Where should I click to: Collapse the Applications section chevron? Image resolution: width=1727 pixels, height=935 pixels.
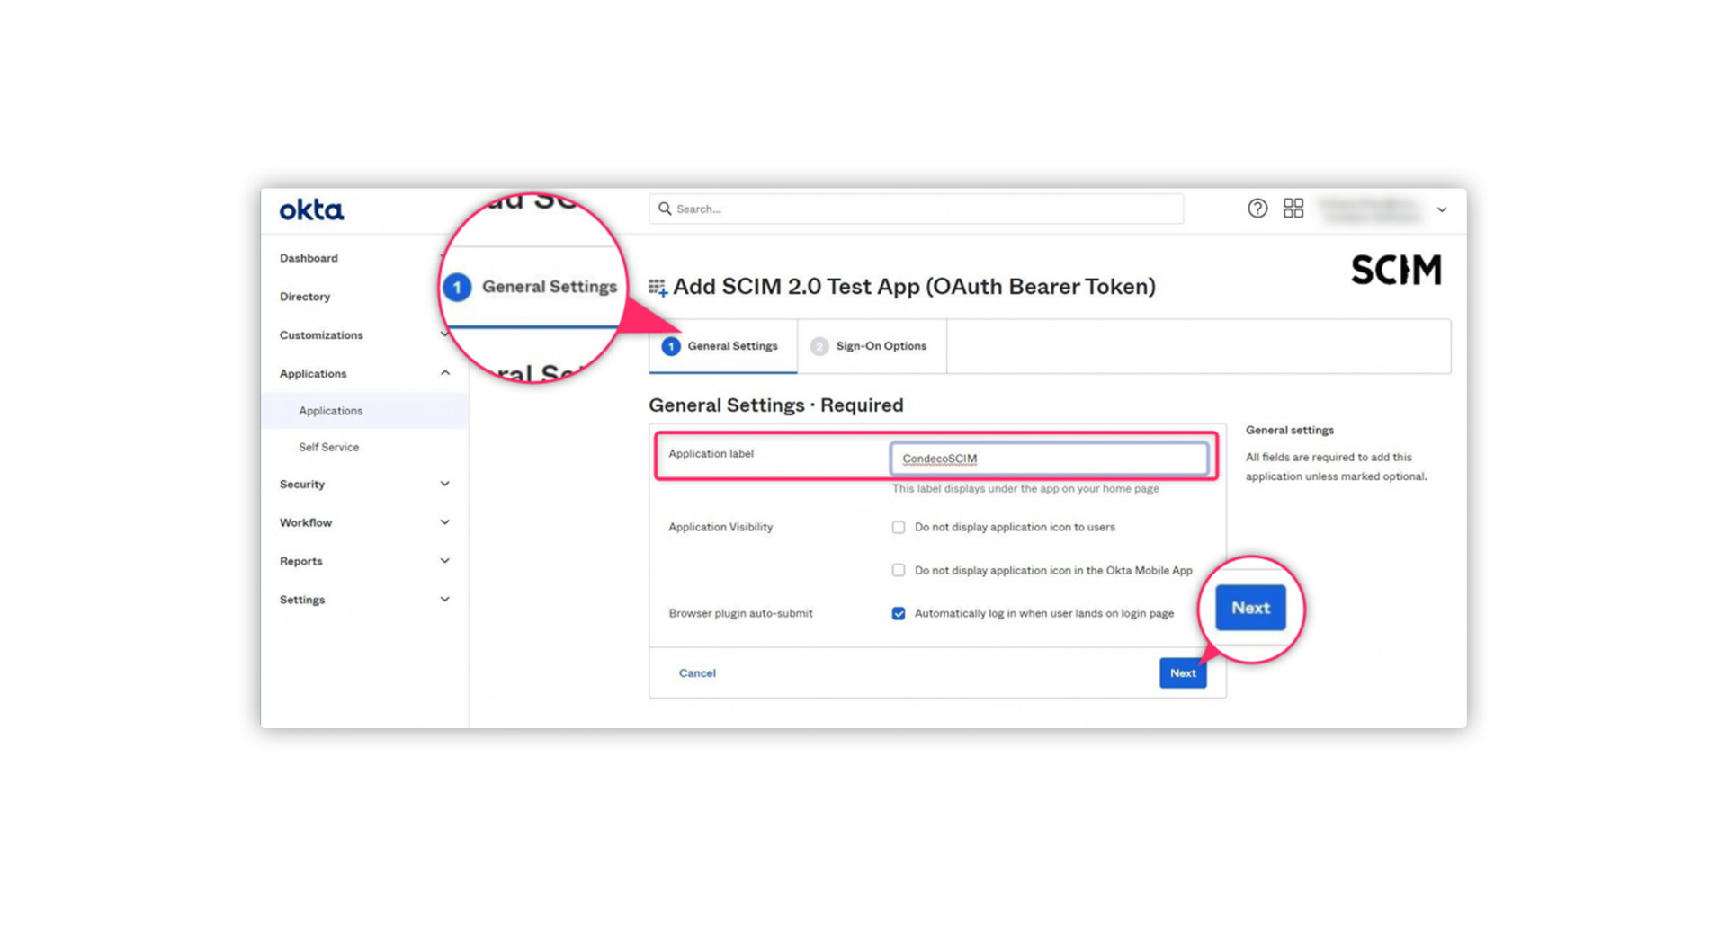pyautogui.click(x=444, y=373)
